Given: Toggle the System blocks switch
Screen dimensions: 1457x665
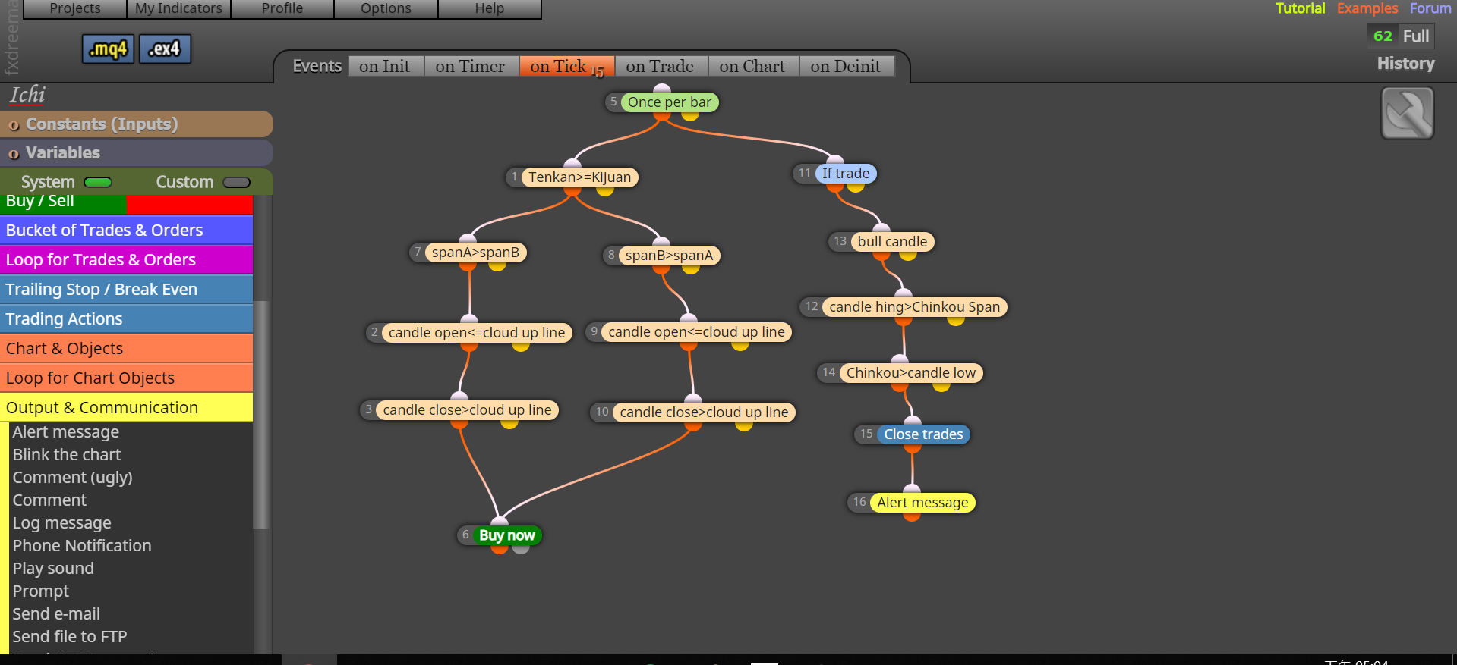Looking at the screenshot, I should click(97, 182).
